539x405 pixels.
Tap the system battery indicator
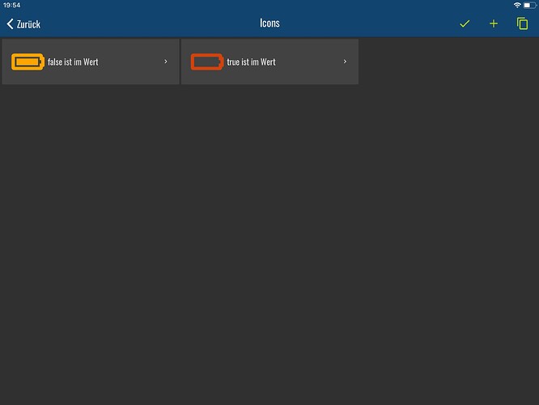click(x=529, y=5)
